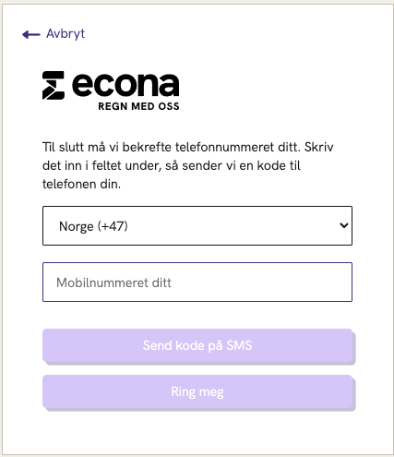
Task: Click the Send kode på SMS button
Action: pyautogui.click(x=197, y=345)
